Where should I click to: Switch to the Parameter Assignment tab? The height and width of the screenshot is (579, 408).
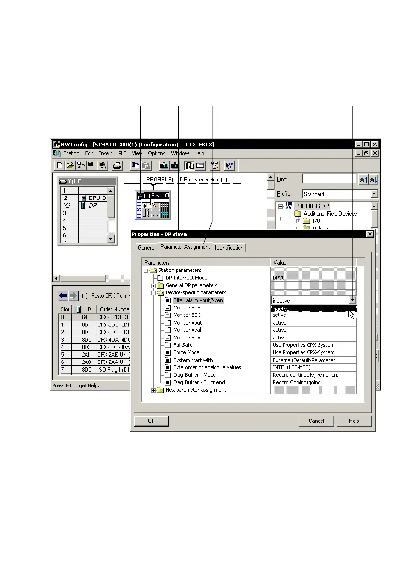(185, 247)
